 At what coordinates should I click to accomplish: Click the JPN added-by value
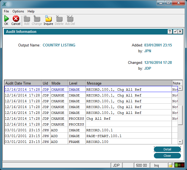(148, 51)
